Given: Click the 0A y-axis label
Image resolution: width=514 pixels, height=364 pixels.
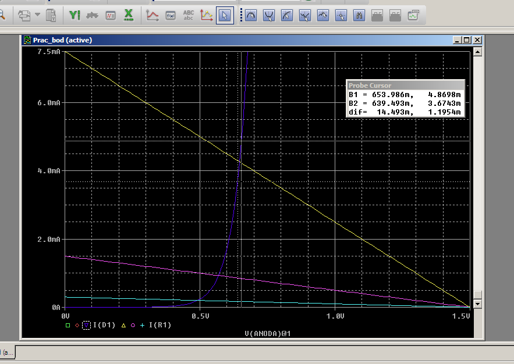Looking at the screenshot, I should coord(56,308).
